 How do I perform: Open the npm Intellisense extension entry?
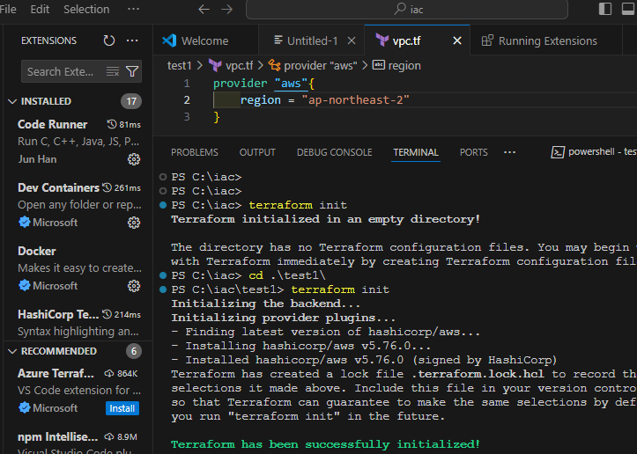(79, 443)
